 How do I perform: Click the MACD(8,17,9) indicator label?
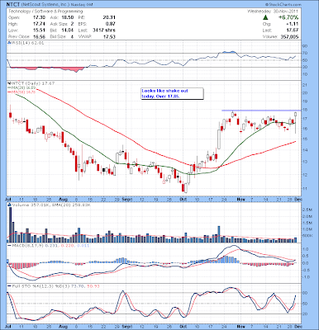click(x=49, y=245)
